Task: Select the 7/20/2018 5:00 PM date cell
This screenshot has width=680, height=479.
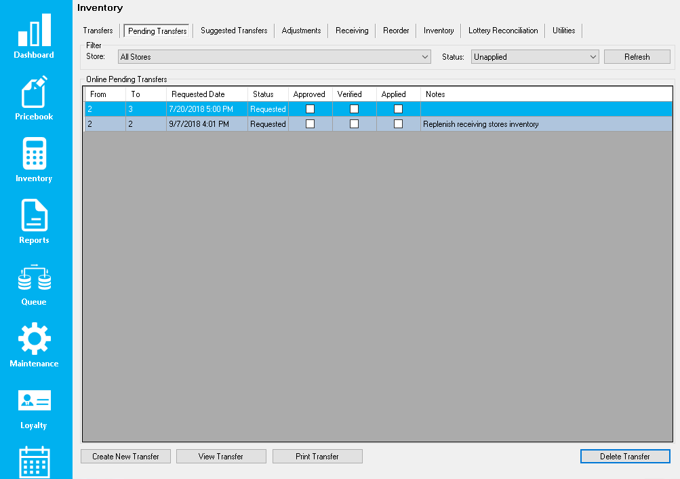Action: (x=207, y=109)
